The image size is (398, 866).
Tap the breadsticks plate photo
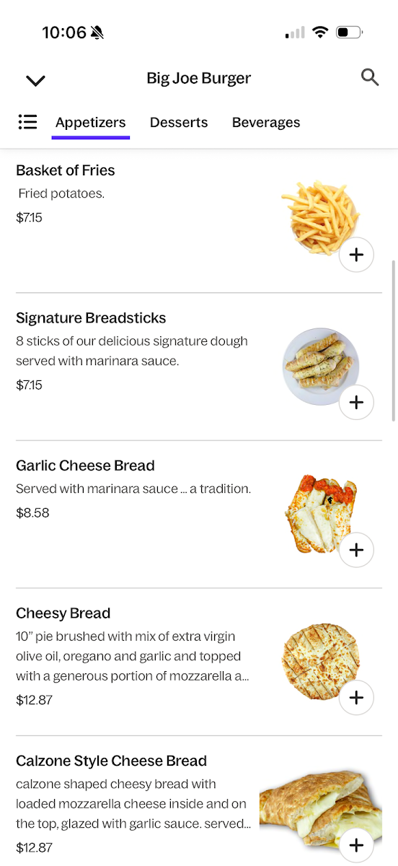[321, 367]
